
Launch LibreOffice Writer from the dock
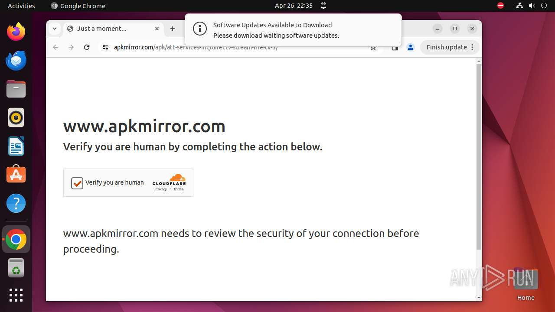pyautogui.click(x=16, y=146)
